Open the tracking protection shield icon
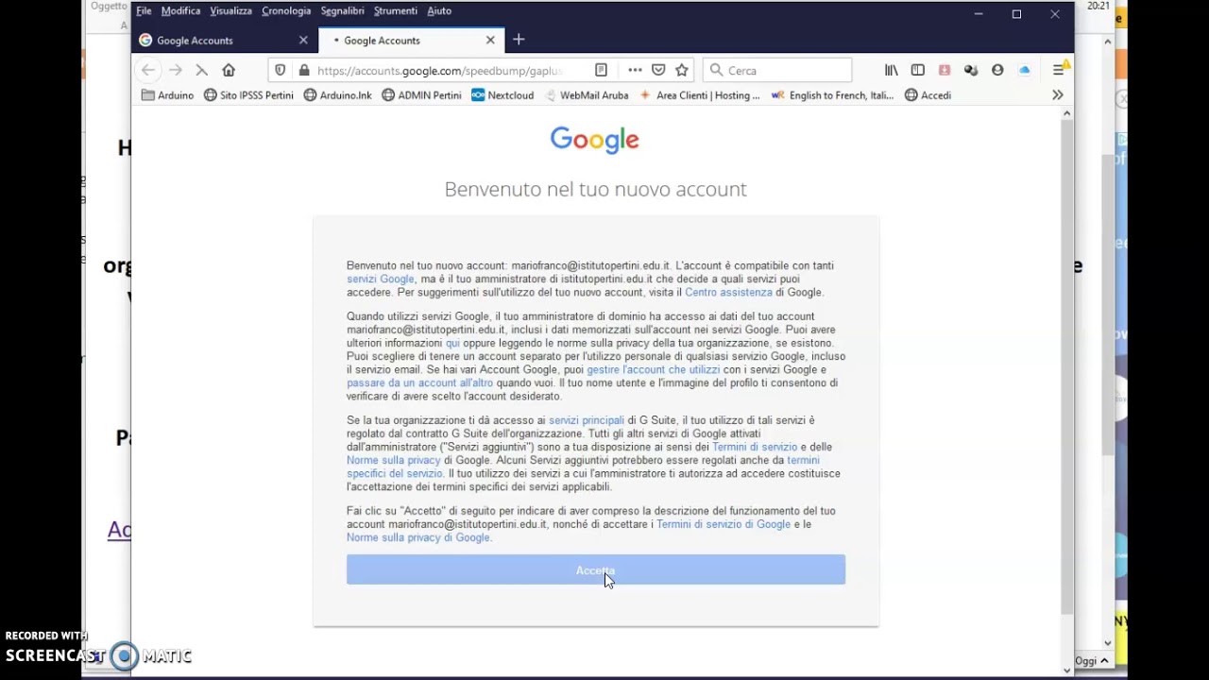This screenshot has height=680, width=1209. click(280, 70)
